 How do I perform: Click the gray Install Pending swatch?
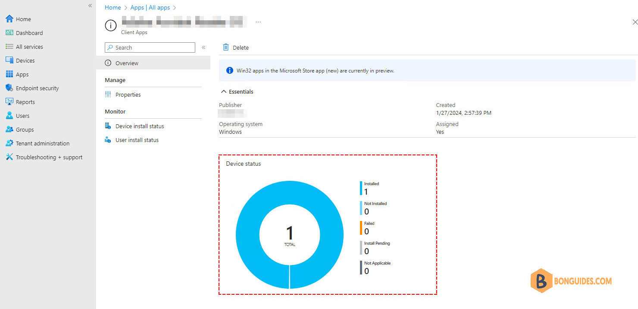pyautogui.click(x=361, y=248)
